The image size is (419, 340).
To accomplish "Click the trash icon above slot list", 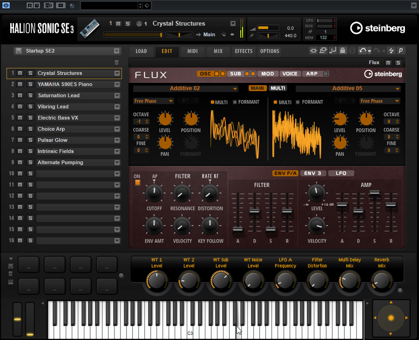I will click(x=116, y=62).
